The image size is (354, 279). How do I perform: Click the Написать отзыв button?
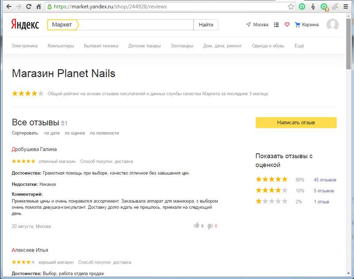coord(296,122)
